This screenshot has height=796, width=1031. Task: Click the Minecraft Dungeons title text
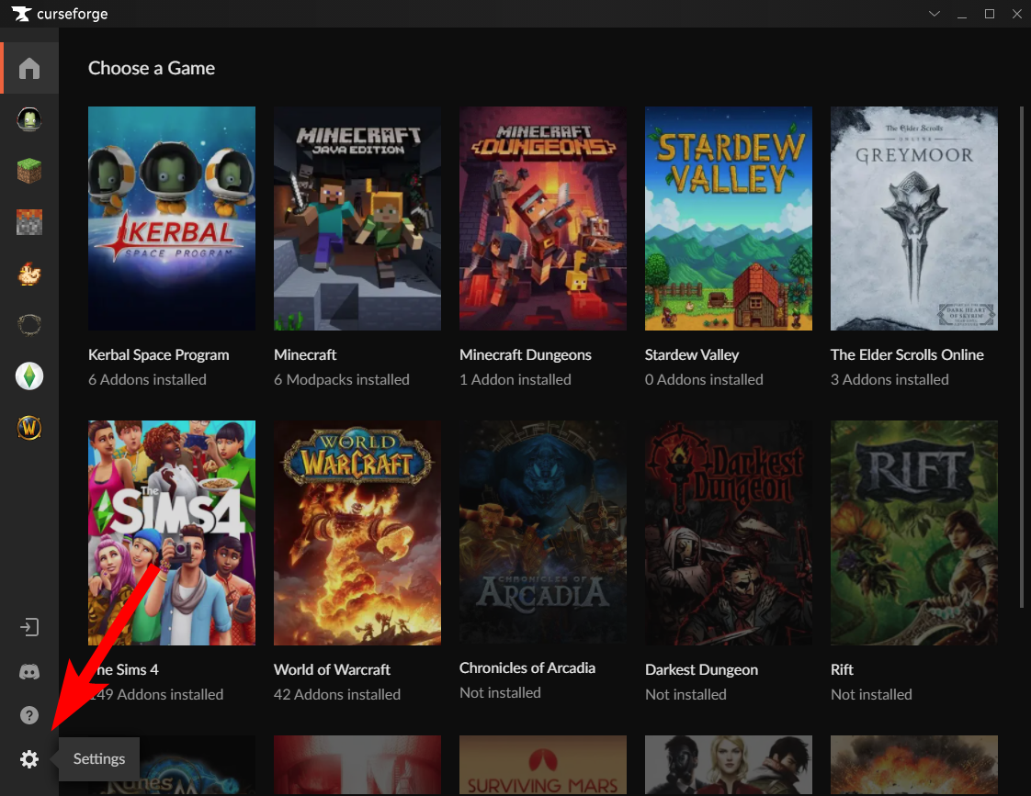[x=526, y=354]
